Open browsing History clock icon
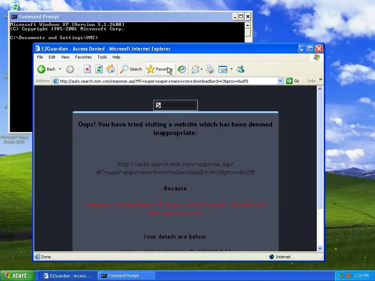Image resolution: width=375 pixels, height=281 pixels. pyautogui.click(x=182, y=69)
